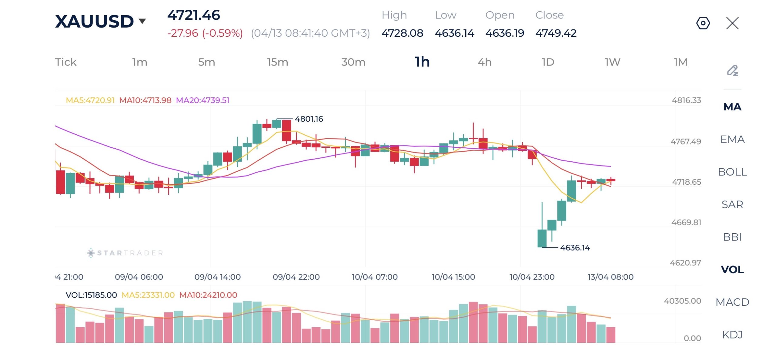This screenshot has width=776, height=357.
Task: Select the Tick timeframe
Action: click(x=65, y=62)
